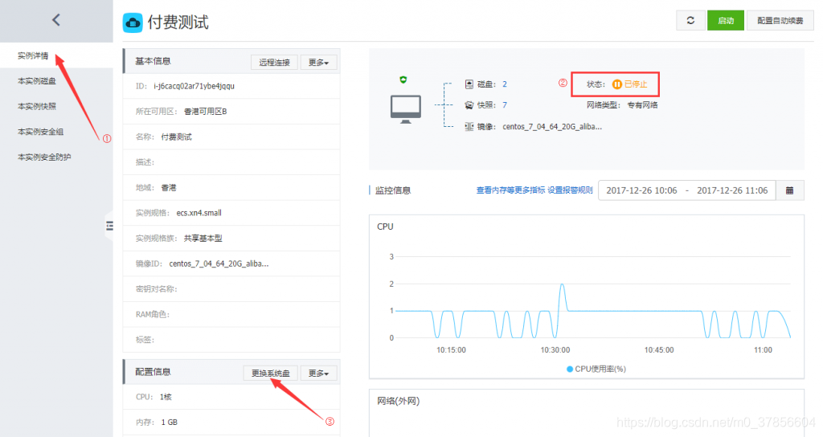
Task: Click the snapshot icon beside 快照
Action: [x=469, y=105]
